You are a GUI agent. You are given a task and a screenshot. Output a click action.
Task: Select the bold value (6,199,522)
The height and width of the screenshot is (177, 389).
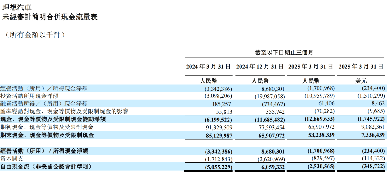[218, 120]
